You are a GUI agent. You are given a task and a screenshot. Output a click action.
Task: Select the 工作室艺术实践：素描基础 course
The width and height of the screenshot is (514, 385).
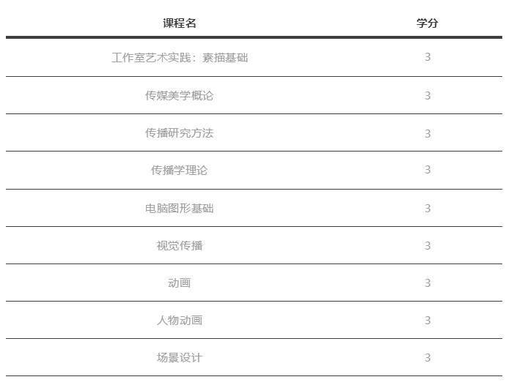(180, 57)
